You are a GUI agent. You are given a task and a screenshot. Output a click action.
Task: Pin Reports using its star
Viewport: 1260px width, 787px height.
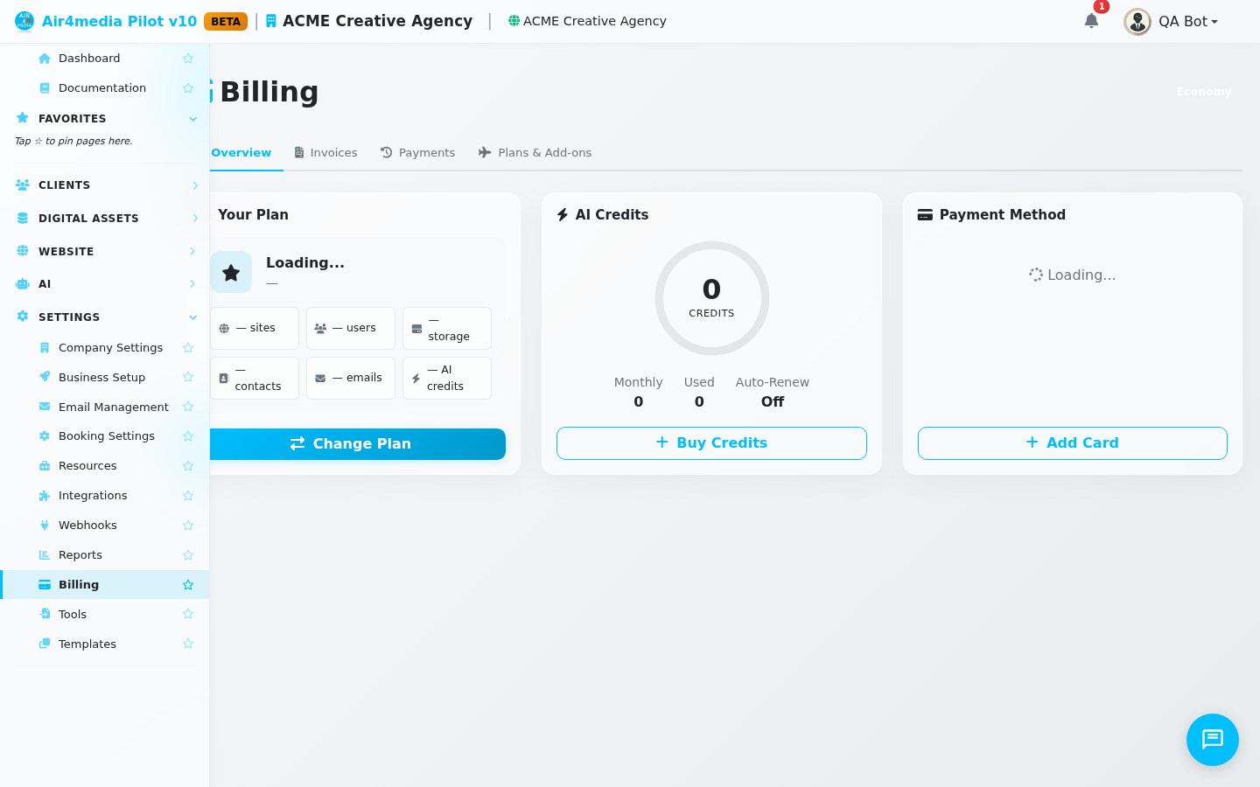pyautogui.click(x=188, y=555)
